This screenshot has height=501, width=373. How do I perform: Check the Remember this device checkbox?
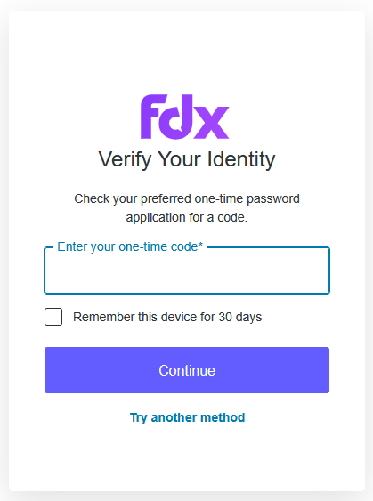tap(53, 317)
